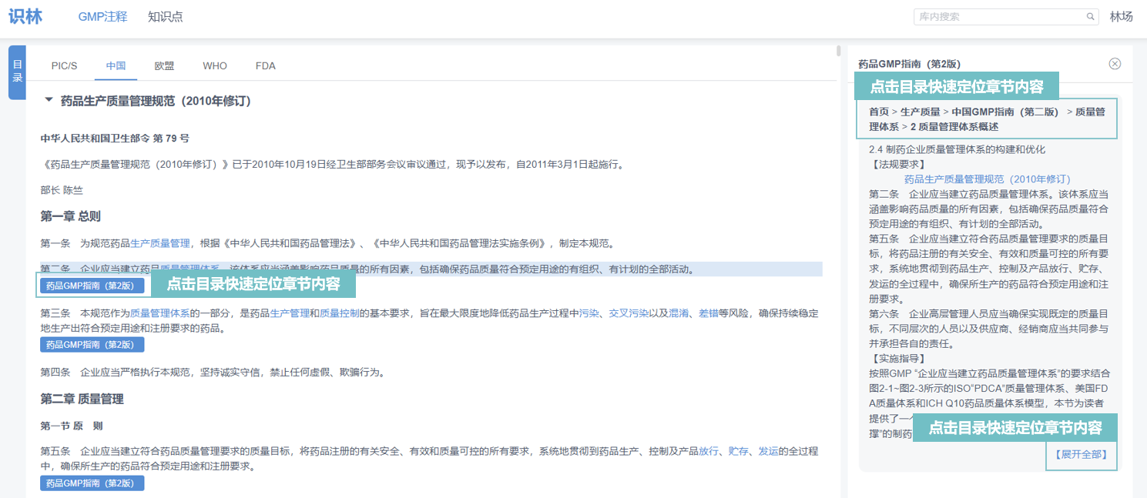Image resolution: width=1147 pixels, height=498 pixels.
Task: Click the search magnifier icon
Action: click(x=1091, y=17)
